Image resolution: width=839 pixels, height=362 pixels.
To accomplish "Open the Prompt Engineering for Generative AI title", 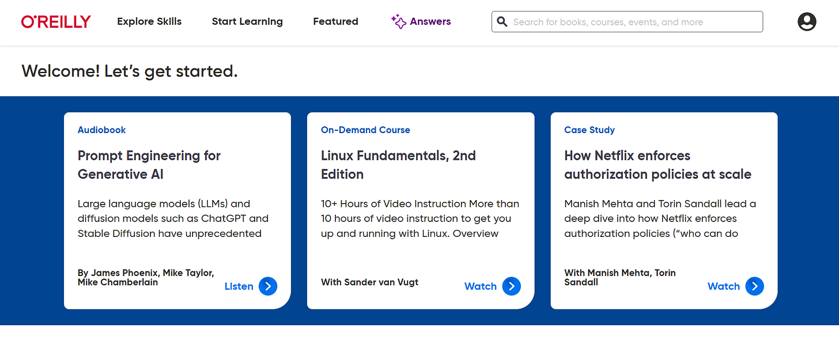I will (x=149, y=165).
